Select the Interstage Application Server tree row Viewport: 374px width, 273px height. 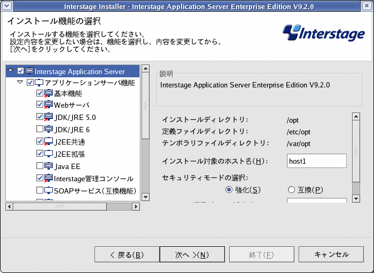click(x=73, y=71)
